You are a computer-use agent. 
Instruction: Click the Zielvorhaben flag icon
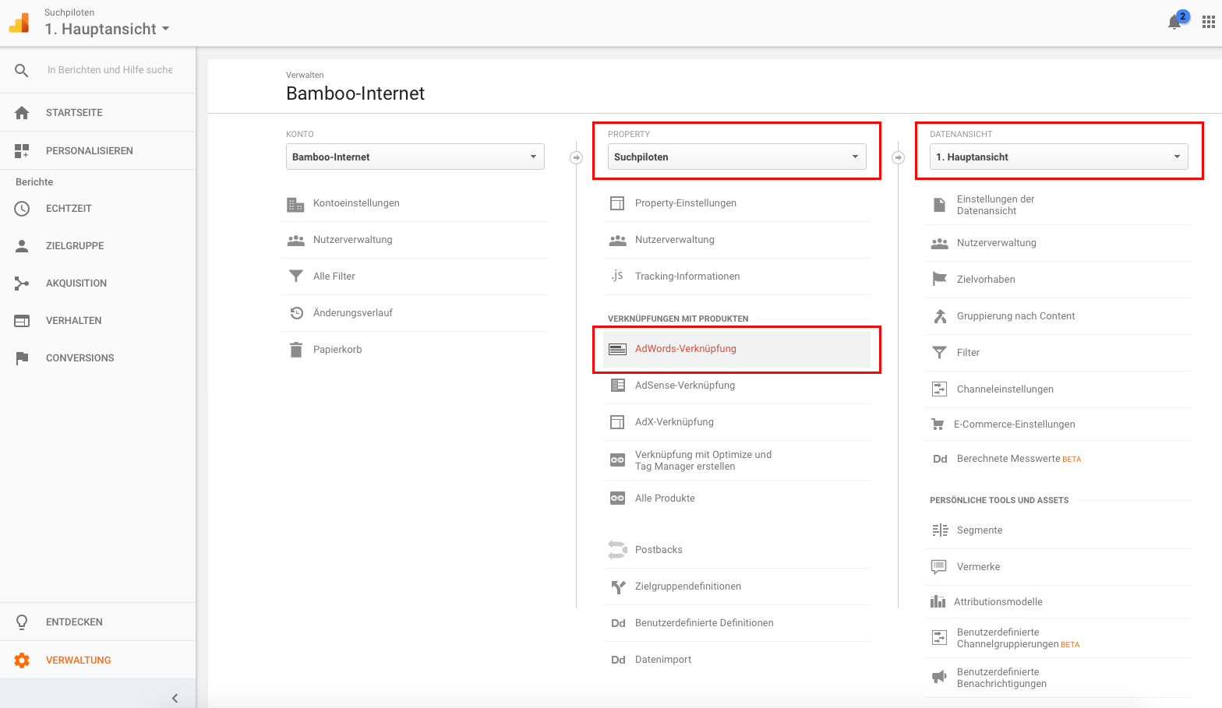click(940, 280)
